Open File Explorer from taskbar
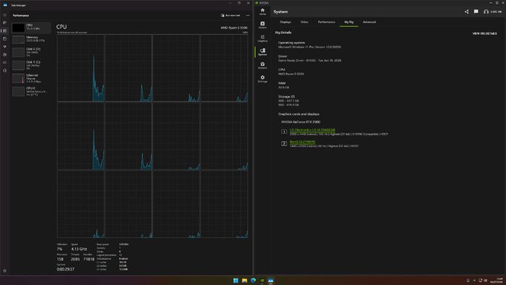This screenshot has height=285, width=506. [244, 280]
